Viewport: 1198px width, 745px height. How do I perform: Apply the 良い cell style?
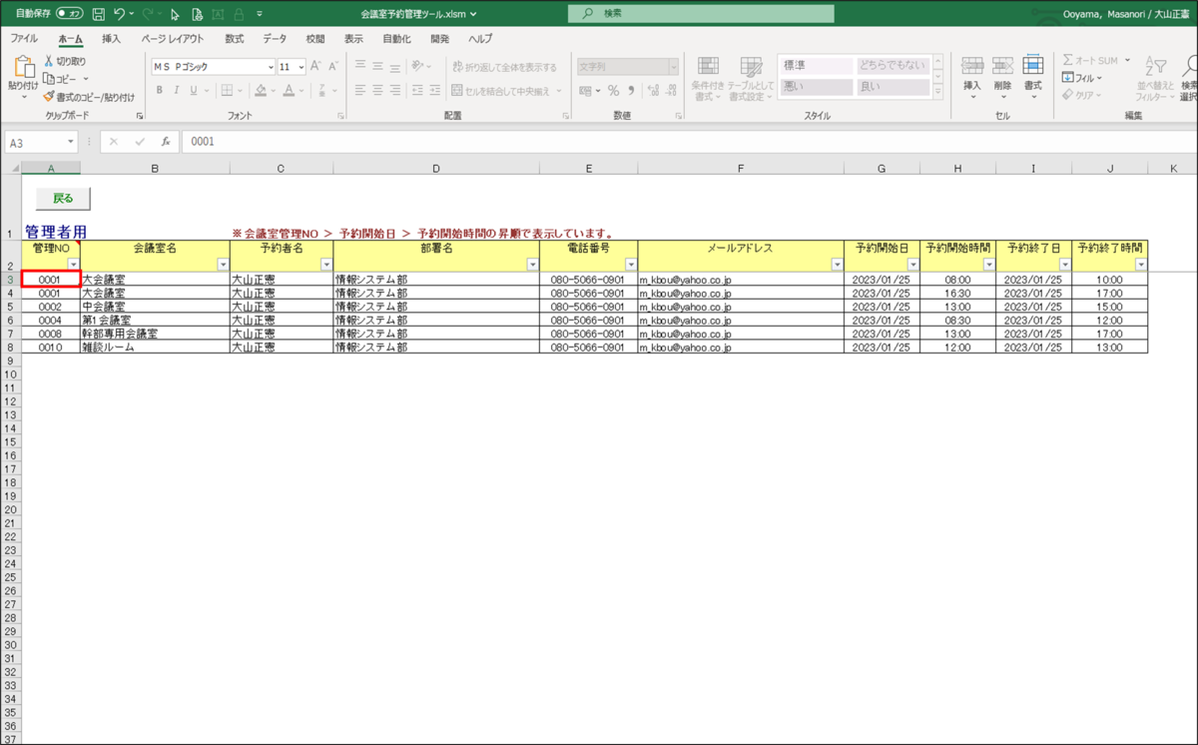pyautogui.click(x=893, y=87)
